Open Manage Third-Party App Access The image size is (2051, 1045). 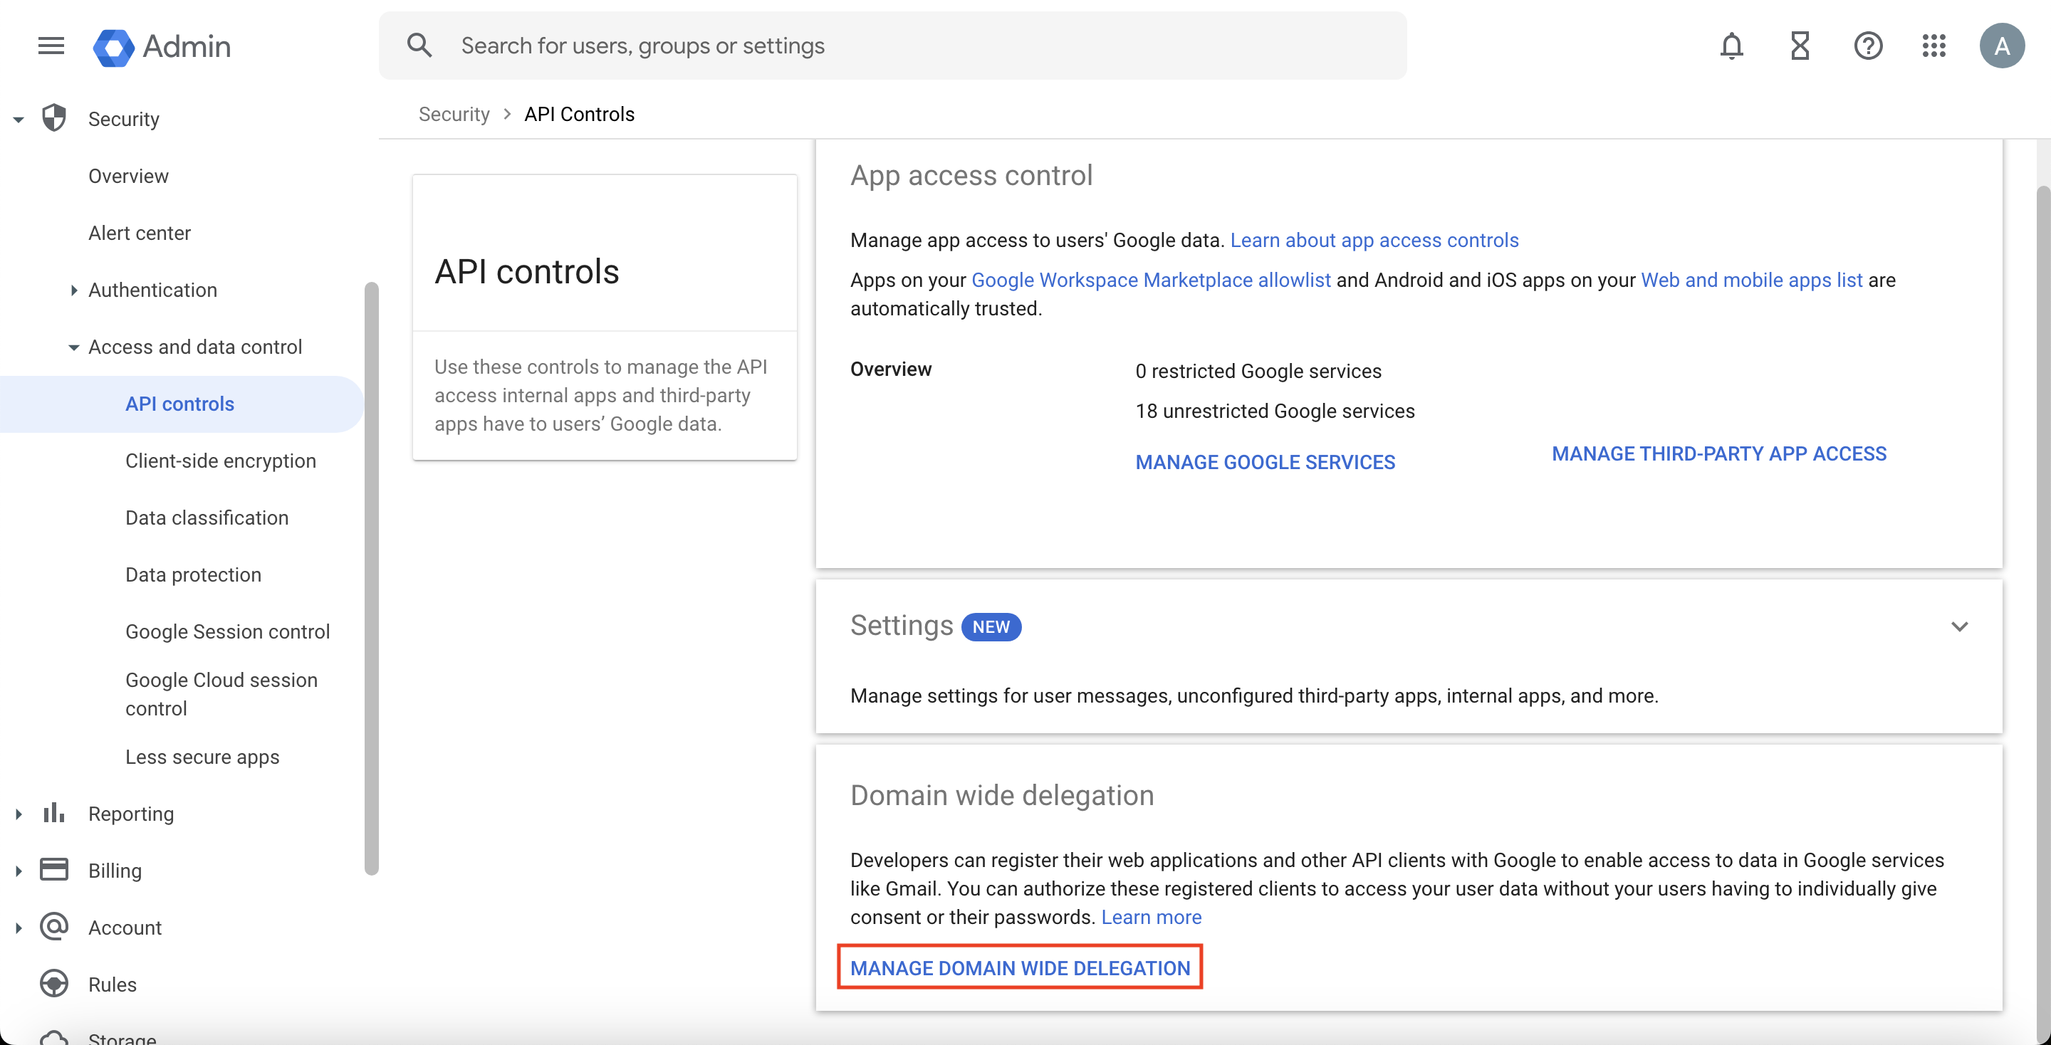[x=1719, y=453]
